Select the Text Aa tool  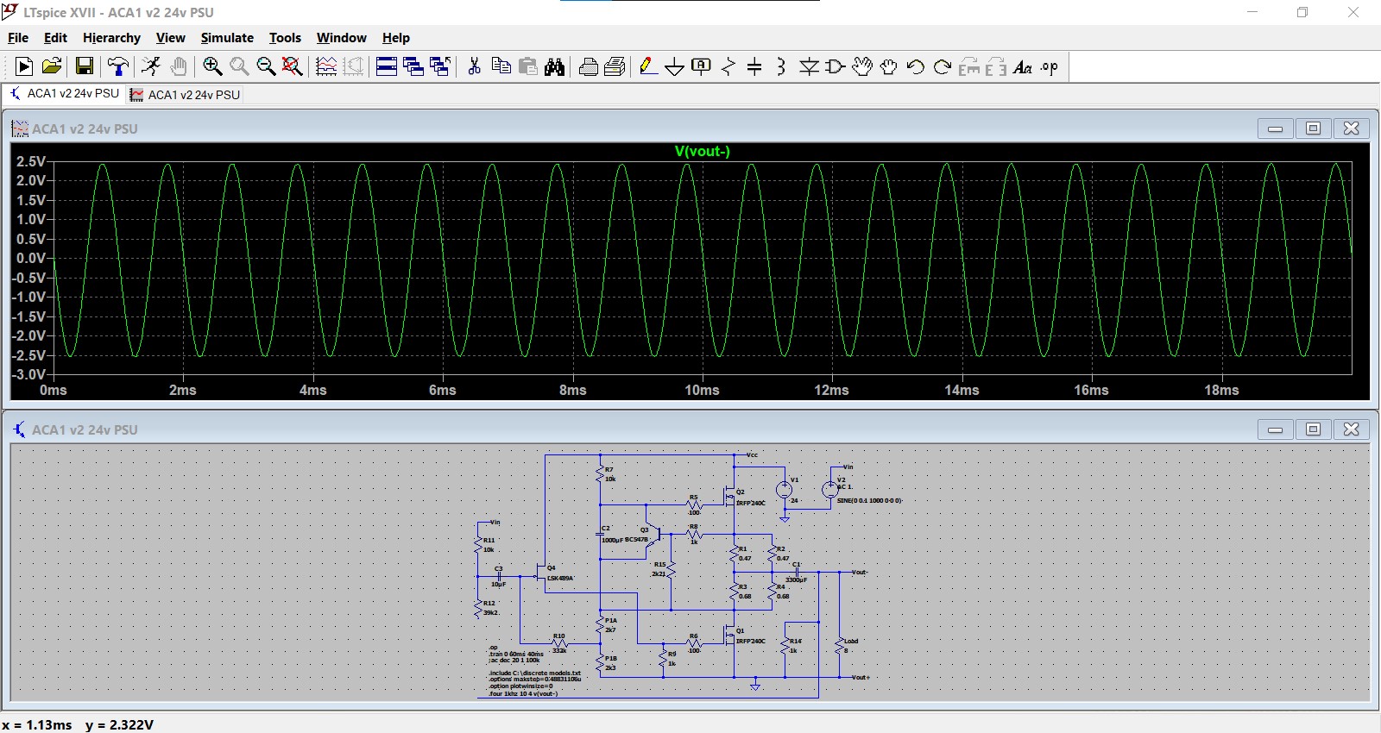pyautogui.click(x=1023, y=66)
